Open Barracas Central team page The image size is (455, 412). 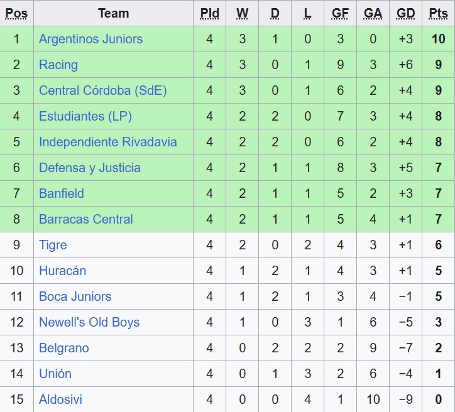coord(85,219)
